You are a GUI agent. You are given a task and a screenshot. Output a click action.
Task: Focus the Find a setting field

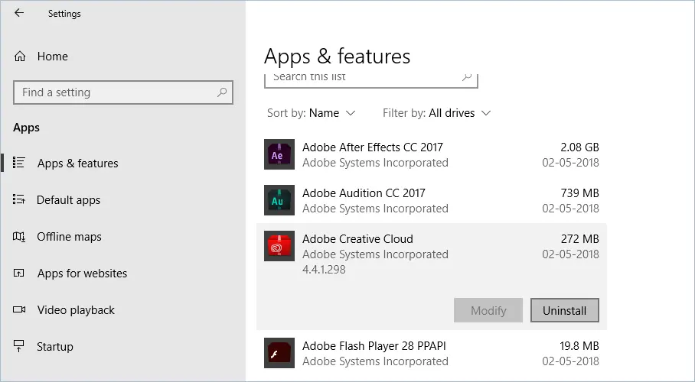[x=115, y=92]
